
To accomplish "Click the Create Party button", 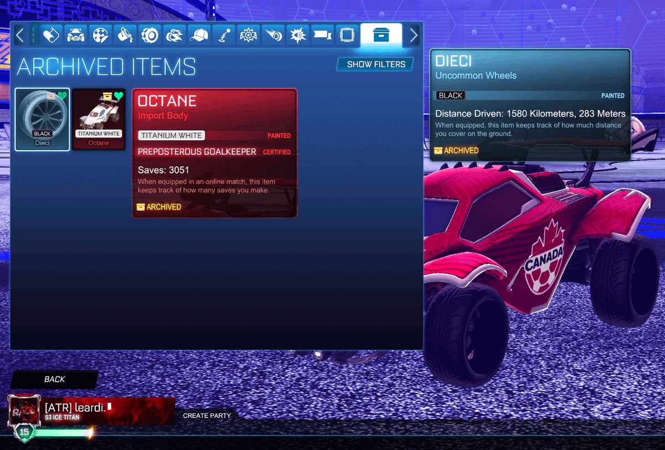I will click(x=207, y=416).
